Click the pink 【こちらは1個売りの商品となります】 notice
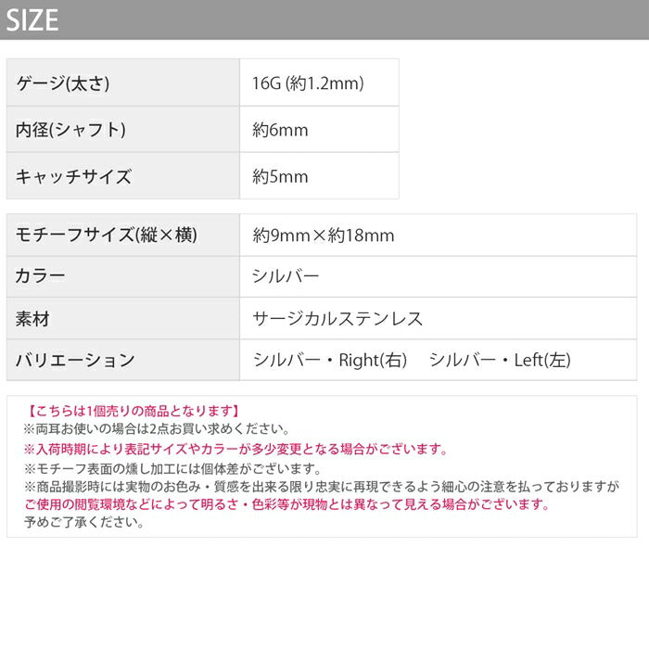Screen dimensions: 649x649 (132, 411)
